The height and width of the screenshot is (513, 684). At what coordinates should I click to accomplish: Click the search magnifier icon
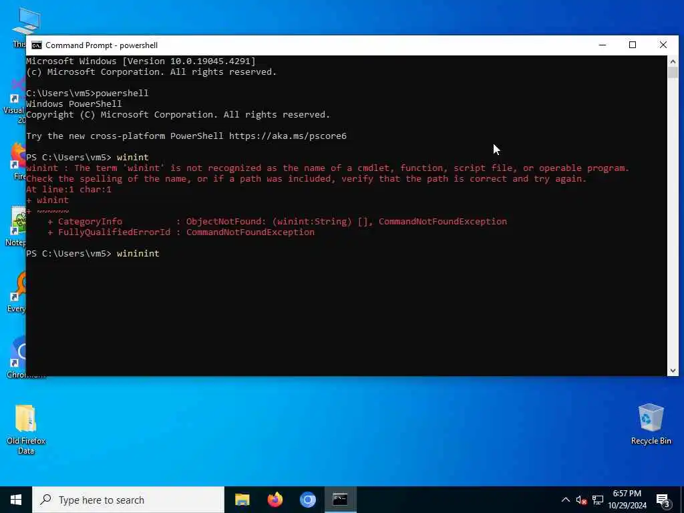click(x=45, y=500)
